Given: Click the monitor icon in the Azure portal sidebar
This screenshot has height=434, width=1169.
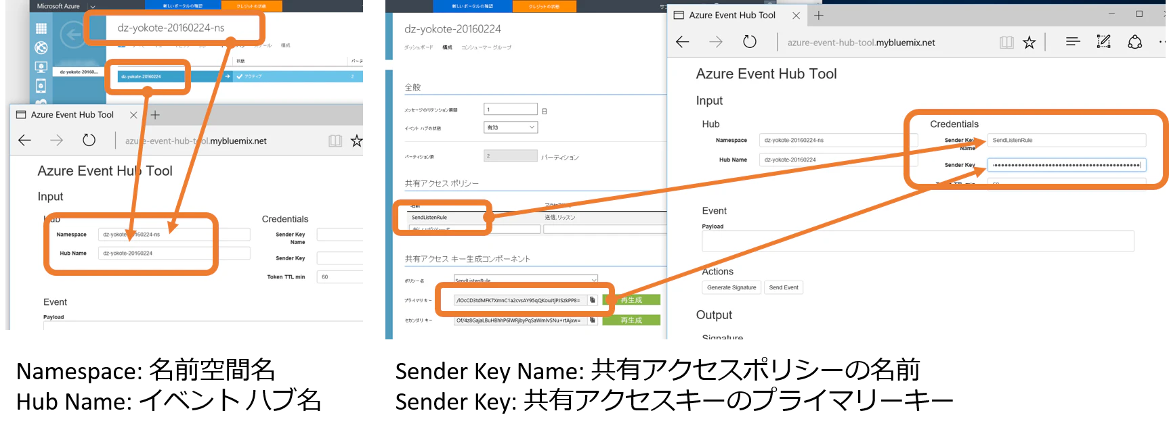Looking at the screenshot, I should pyautogui.click(x=41, y=67).
